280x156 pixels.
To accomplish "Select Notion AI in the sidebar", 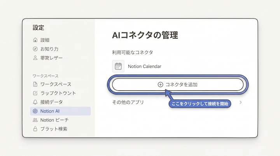I will [61, 111].
